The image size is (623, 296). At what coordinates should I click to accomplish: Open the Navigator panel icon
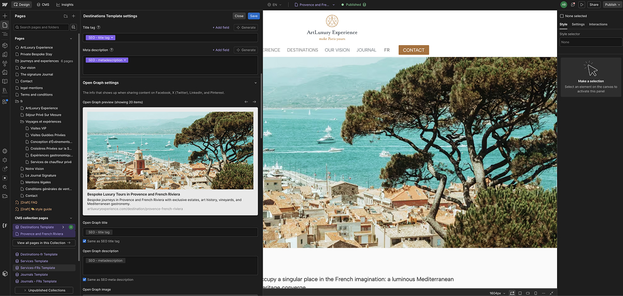[x=5, y=34]
